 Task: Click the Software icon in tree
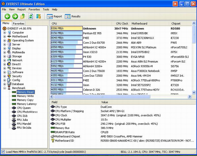9,72
